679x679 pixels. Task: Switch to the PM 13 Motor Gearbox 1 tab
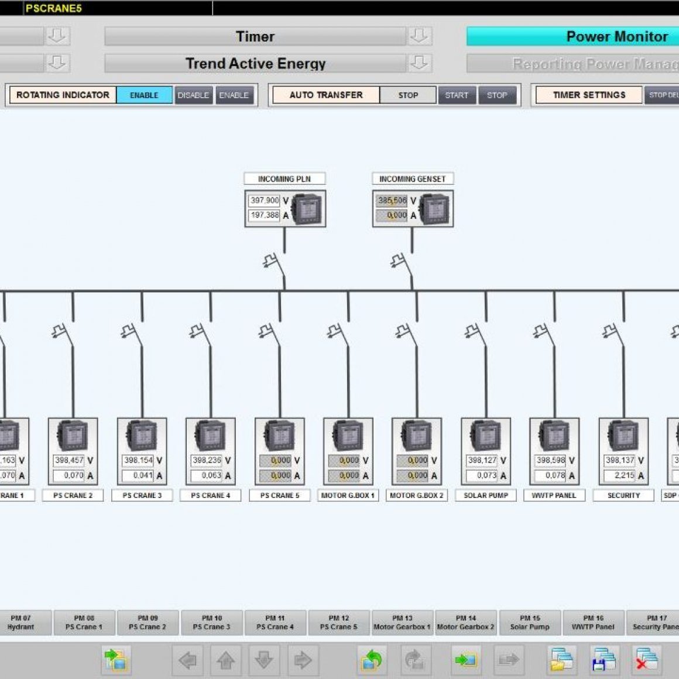click(402, 622)
